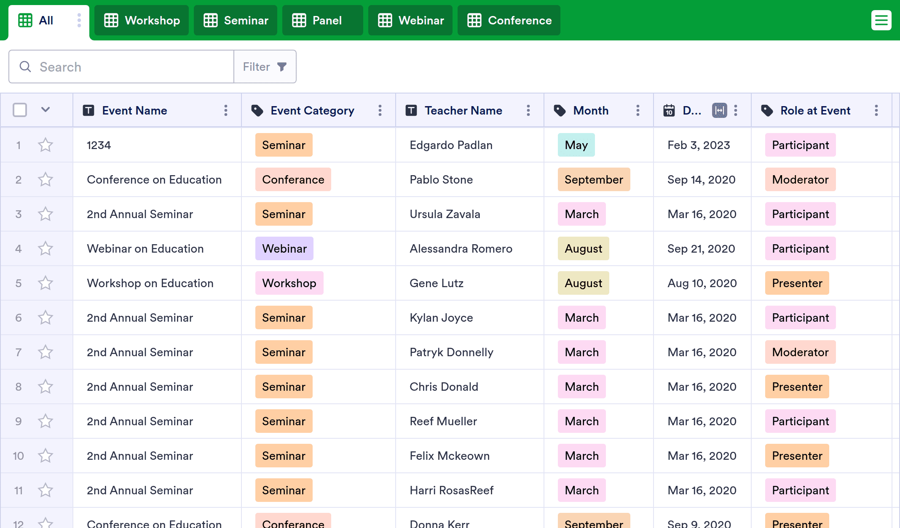Expand the selection dropdown chevron in header
The width and height of the screenshot is (900, 528).
[x=46, y=110]
